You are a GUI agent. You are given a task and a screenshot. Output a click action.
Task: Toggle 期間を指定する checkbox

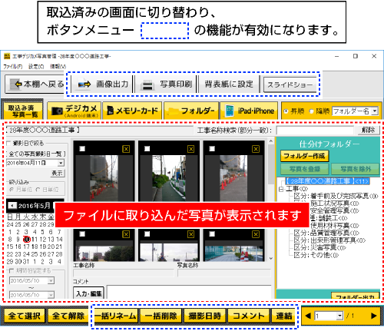[x=12, y=270]
